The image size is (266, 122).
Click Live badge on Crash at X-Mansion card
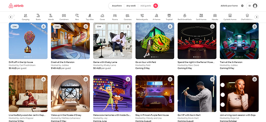57,26
